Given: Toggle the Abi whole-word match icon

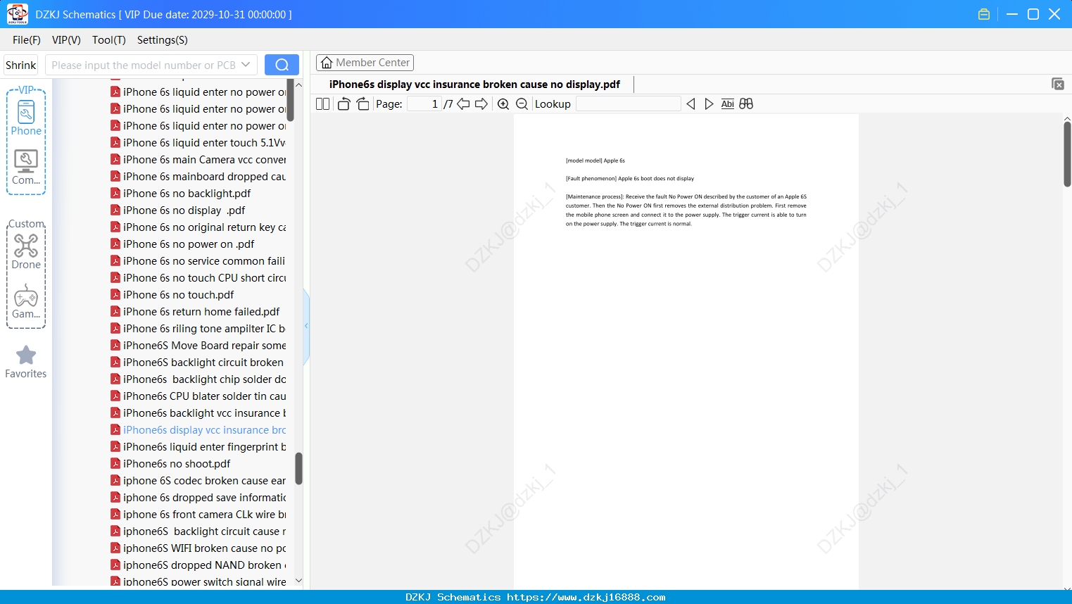Looking at the screenshot, I should pyautogui.click(x=728, y=104).
